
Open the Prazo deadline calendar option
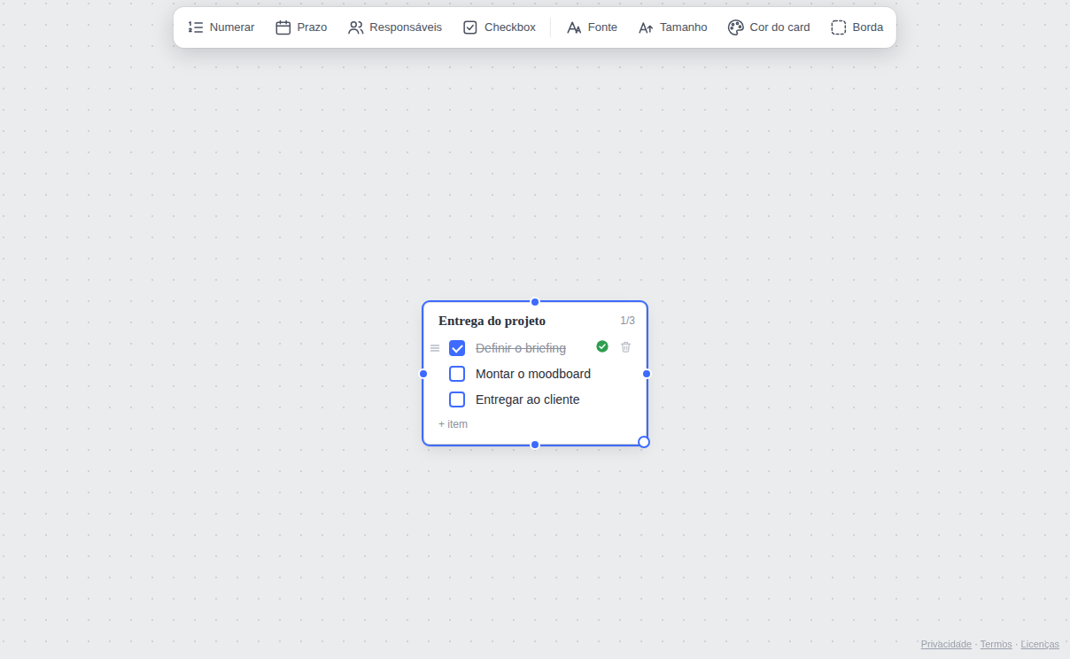click(x=301, y=27)
